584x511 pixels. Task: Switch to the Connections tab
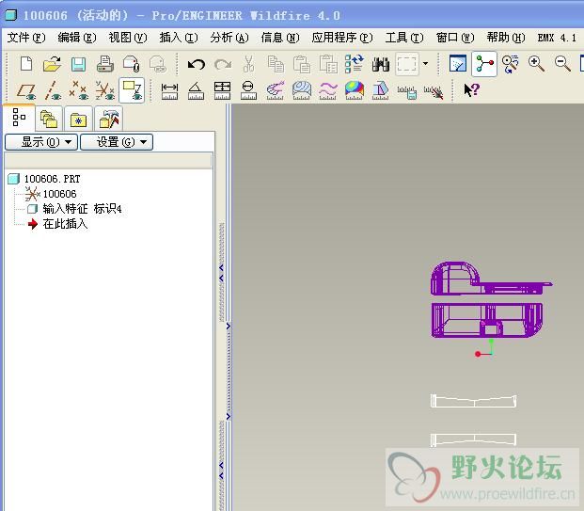tap(108, 119)
